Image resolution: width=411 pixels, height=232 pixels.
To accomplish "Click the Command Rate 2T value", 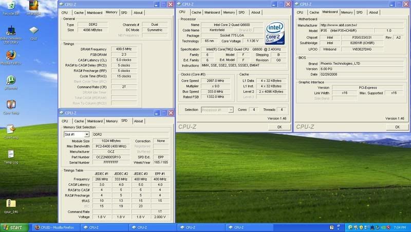I will (124, 87).
